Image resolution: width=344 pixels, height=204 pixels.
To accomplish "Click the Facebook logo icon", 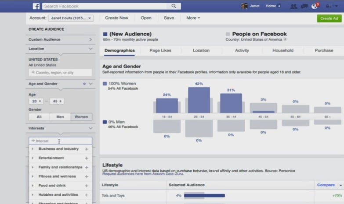I will tap(36, 6).
